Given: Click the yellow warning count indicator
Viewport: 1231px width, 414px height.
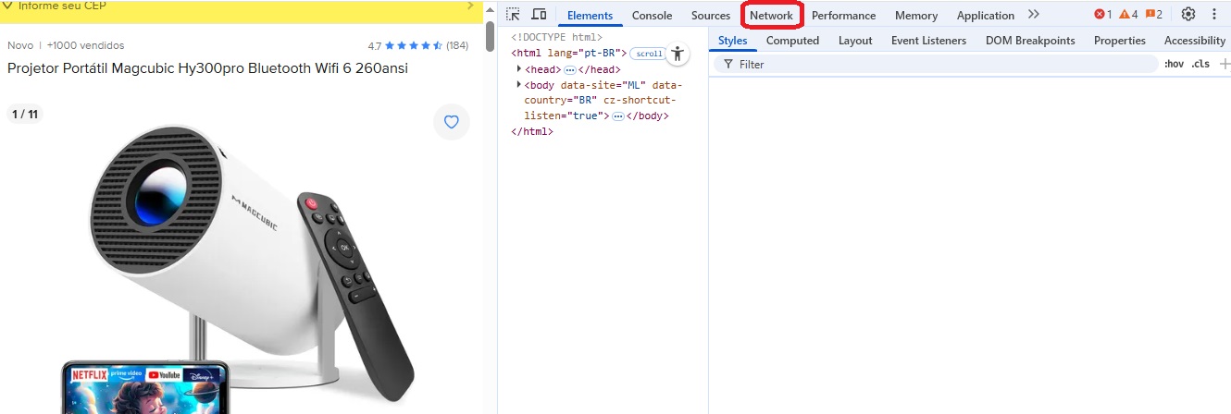Looking at the screenshot, I should pos(1128,14).
